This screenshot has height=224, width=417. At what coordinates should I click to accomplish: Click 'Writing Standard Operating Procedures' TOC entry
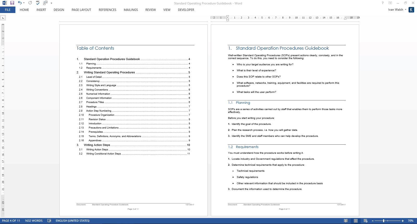[109, 73]
